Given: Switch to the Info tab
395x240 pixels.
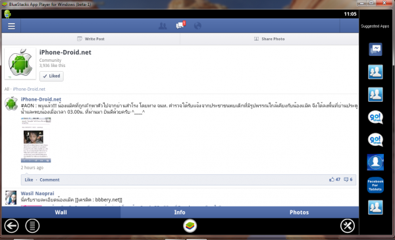Looking at the screenshot, I should click(x=180, y=212).
